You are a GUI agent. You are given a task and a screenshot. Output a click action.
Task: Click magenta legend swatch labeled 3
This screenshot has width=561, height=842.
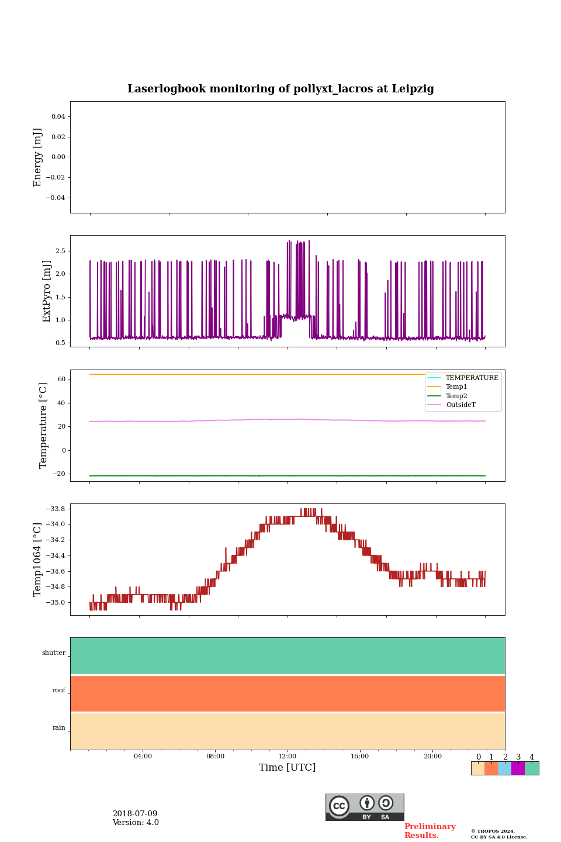coord(518,768)
